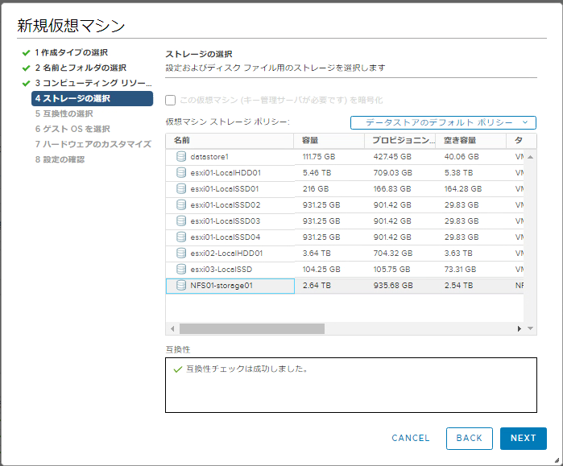The height and width of the screenshot is (466, 563).
Task: Select step 5 互換性の選択
Action: pyautogui.click(x=64, y=113)
